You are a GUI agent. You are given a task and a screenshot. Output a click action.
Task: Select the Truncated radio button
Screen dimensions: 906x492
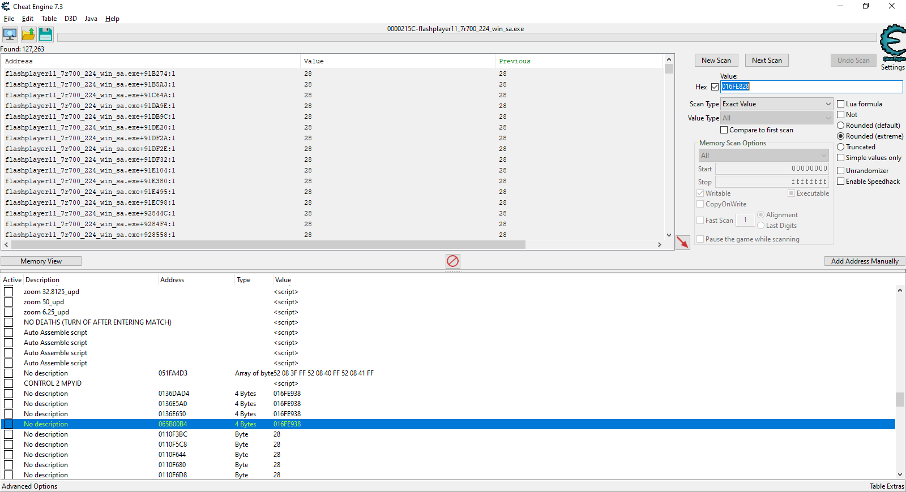[841, 147]
